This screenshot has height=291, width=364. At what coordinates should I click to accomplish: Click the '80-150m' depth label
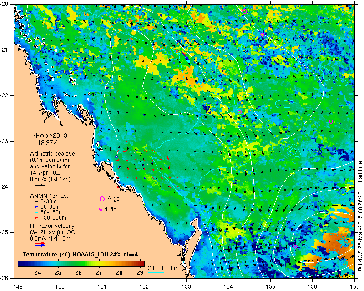(x=51, y=212)
